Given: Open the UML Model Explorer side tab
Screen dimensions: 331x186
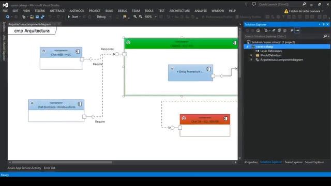Looking at the screenshot, I should [4, 48].
